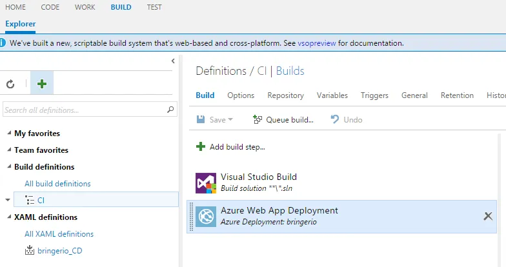Click the Azure Web App Deployment icon

coord(206,217)
